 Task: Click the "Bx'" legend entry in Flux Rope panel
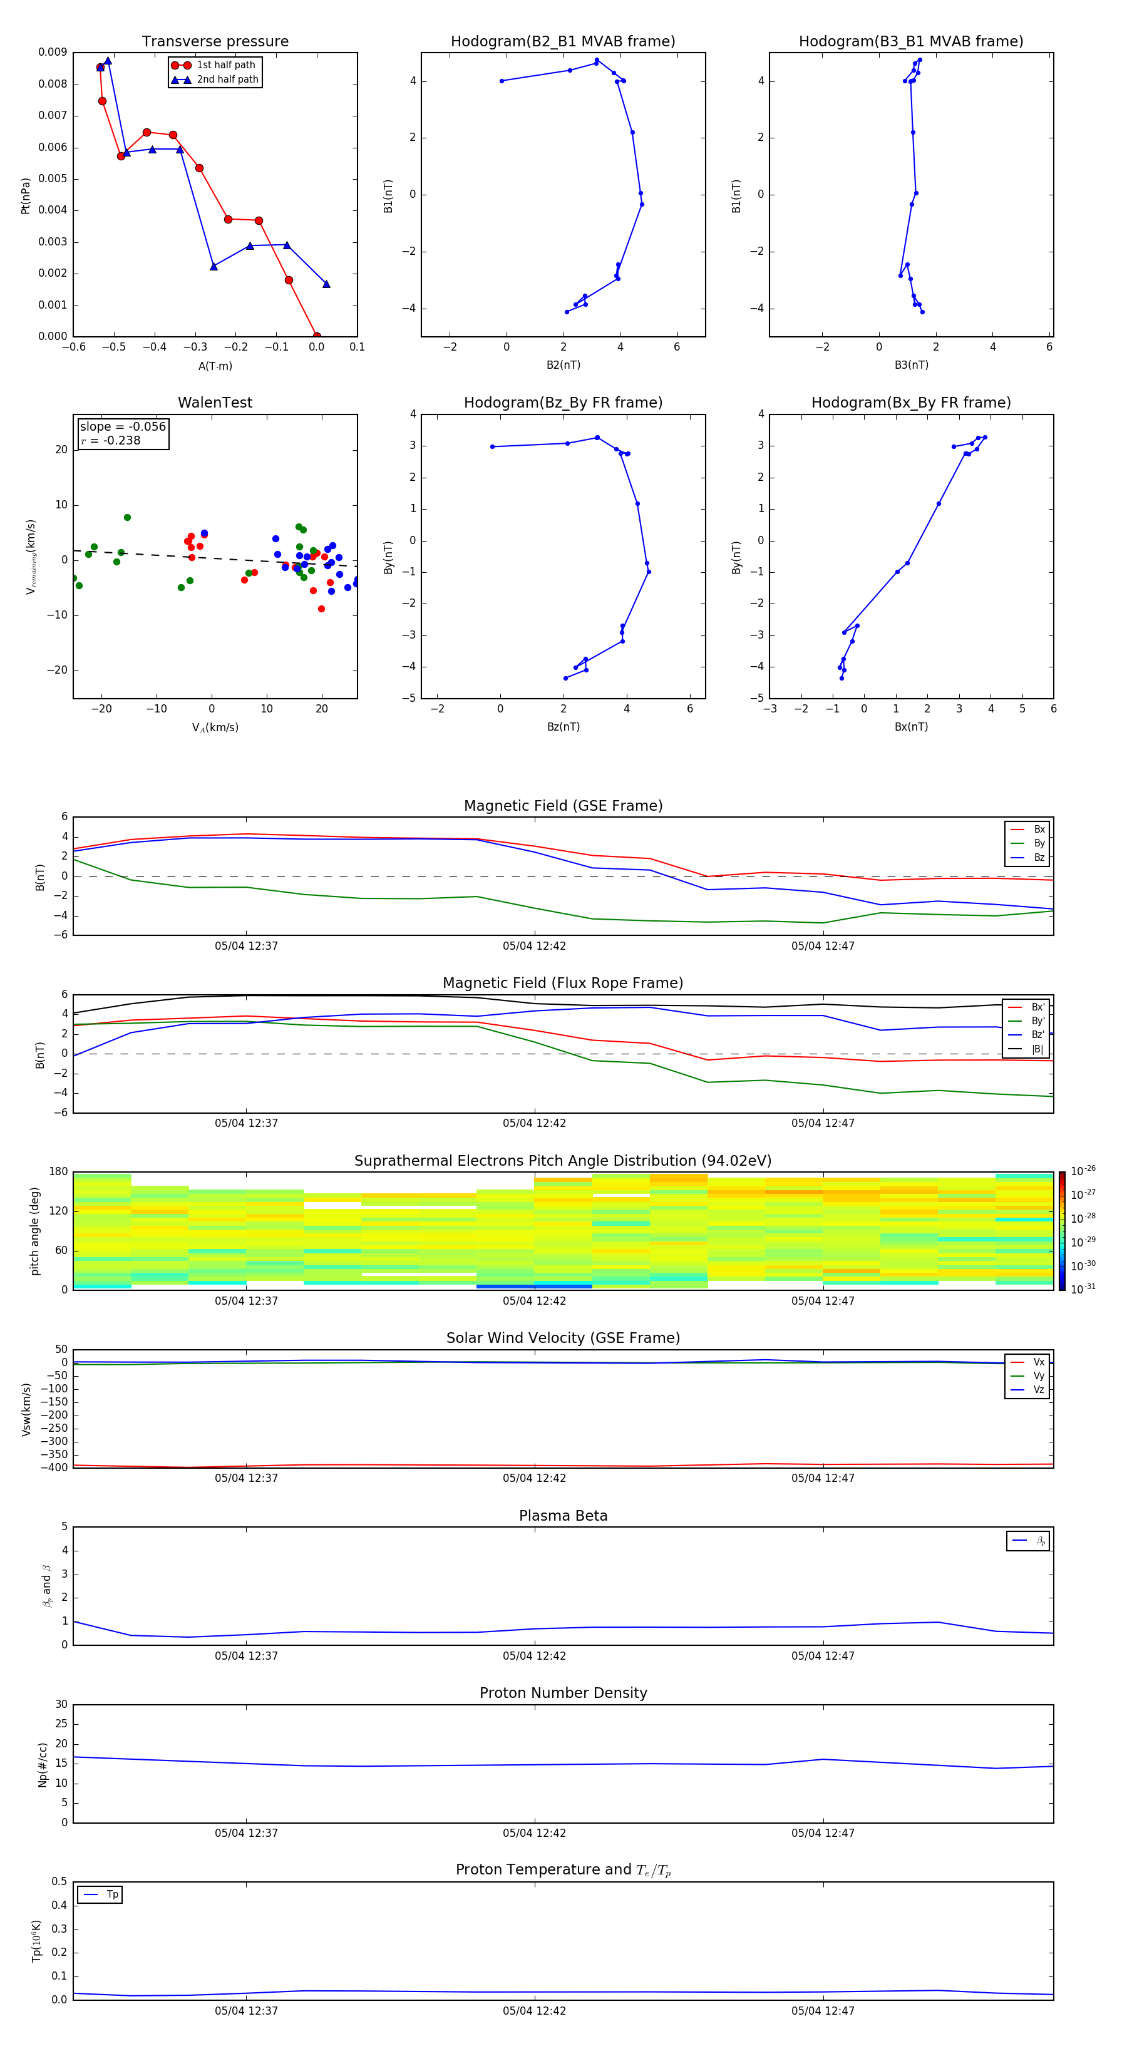pos(1027,1007)
